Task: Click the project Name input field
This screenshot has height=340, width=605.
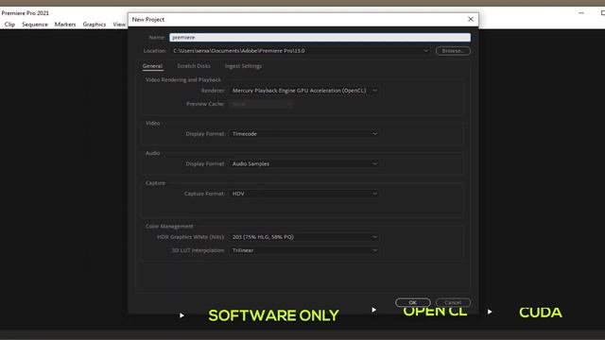Action: [x=320, y=38]
